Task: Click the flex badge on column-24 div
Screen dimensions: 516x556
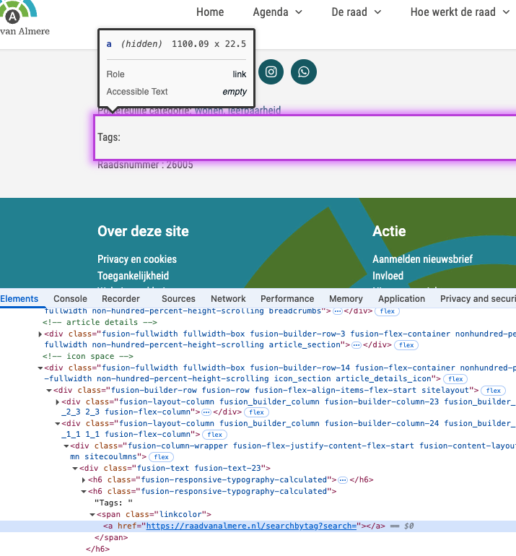Action: (x=215, y=435)
